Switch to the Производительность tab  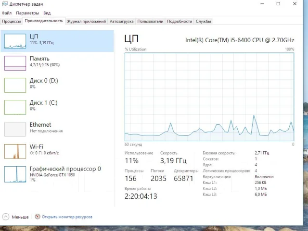44,21
